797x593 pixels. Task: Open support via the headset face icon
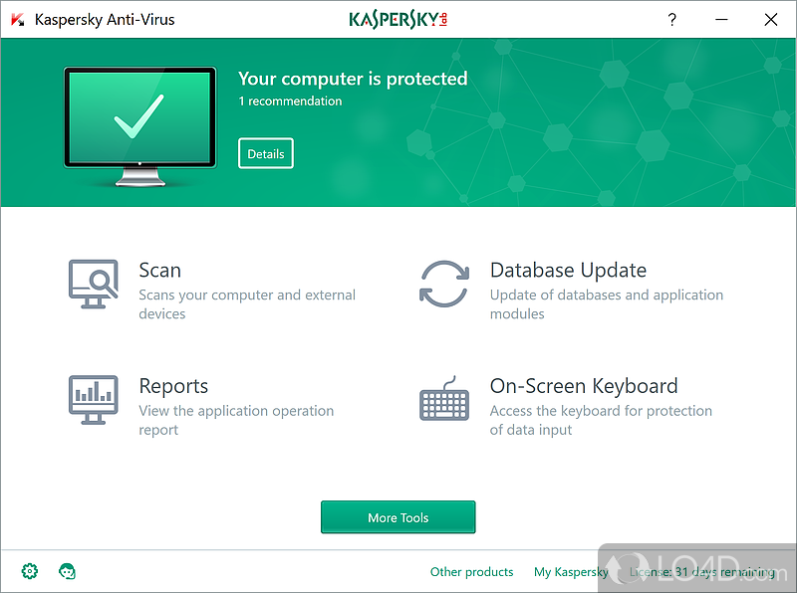point(67,571)
